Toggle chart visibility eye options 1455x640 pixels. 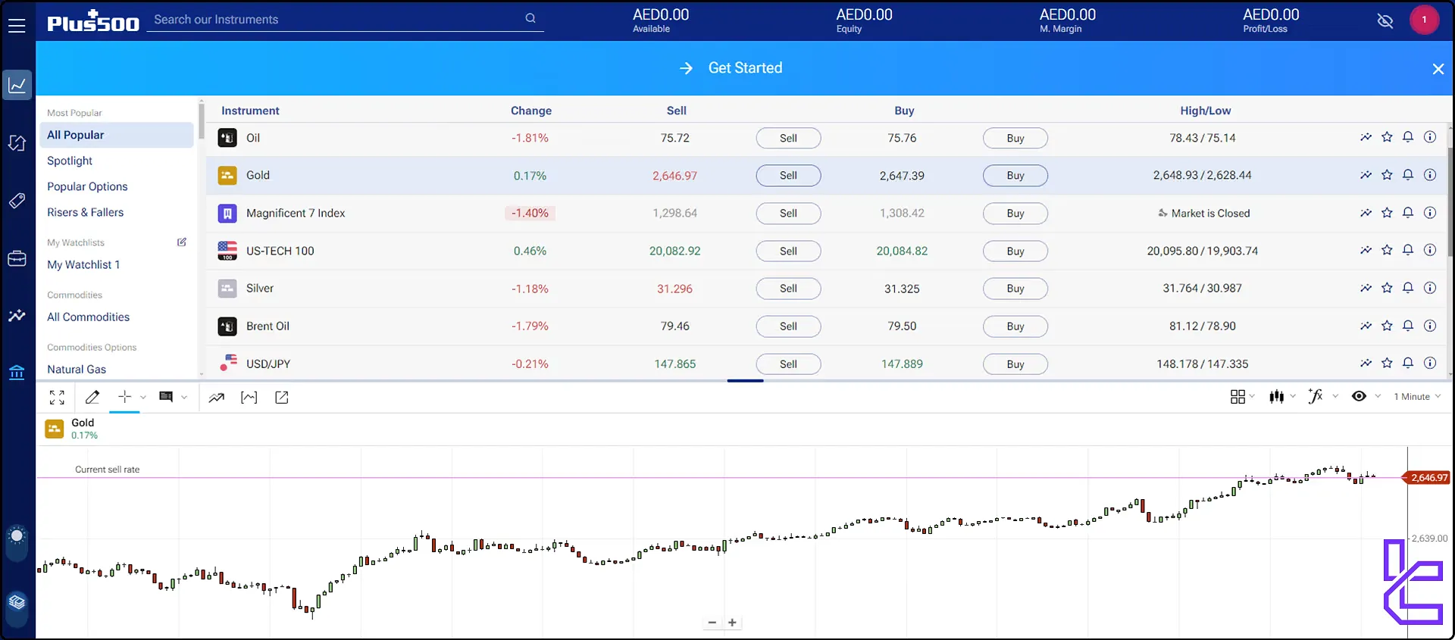(x=1366, y=396)
